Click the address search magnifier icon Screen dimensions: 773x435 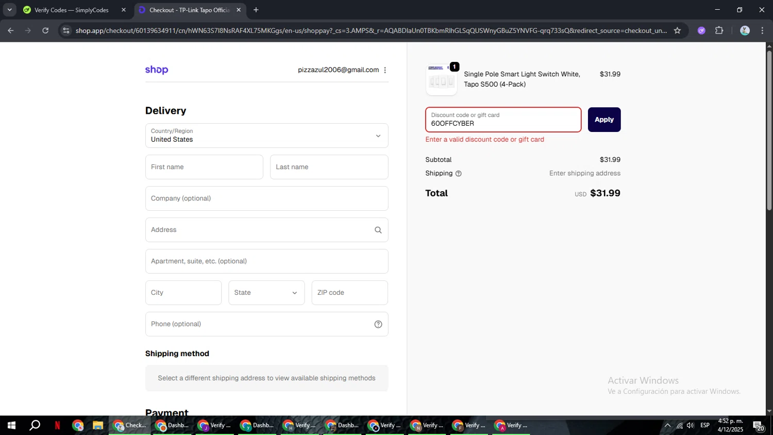(378, 230)
